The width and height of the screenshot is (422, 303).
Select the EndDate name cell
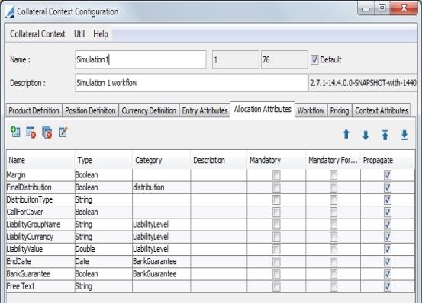click(40, 261)
